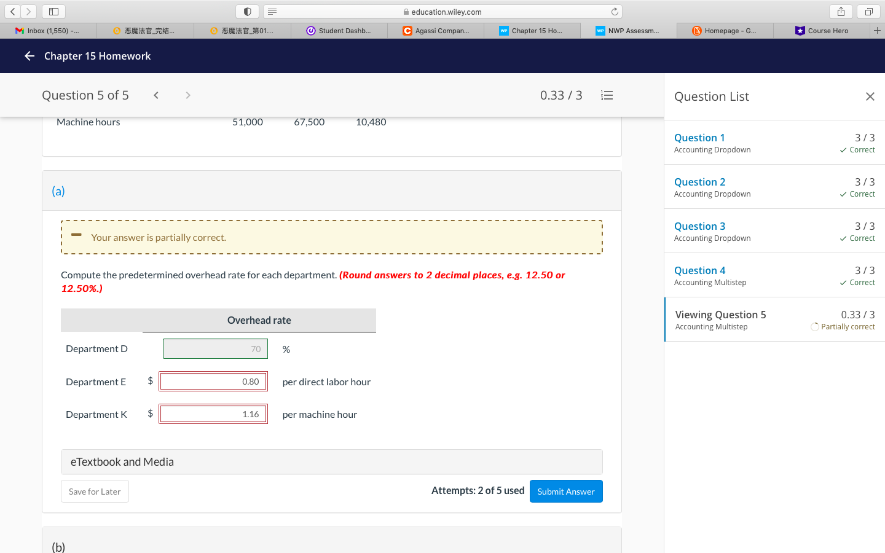Collapse the part (a) section header
The image size is (885, 553).
pos(332,191)
